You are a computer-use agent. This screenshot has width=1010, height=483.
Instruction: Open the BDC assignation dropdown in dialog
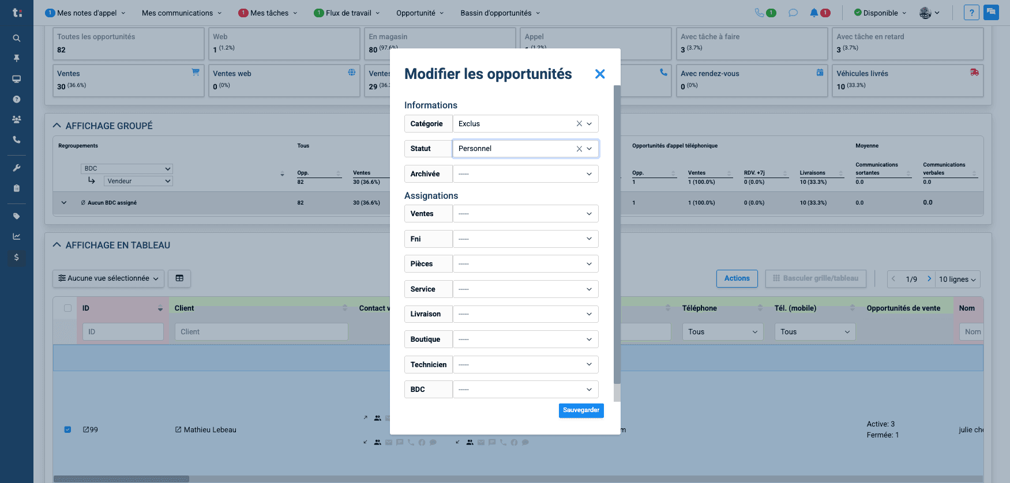click(x=525, y=390)
